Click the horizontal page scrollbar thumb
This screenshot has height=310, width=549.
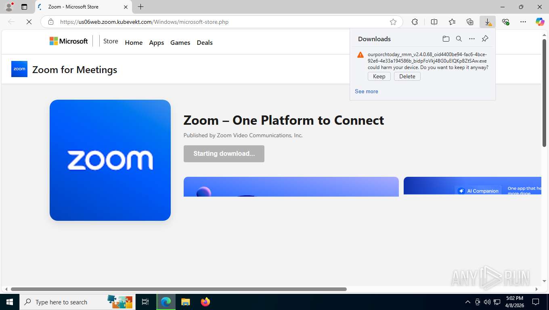[179, 289]
